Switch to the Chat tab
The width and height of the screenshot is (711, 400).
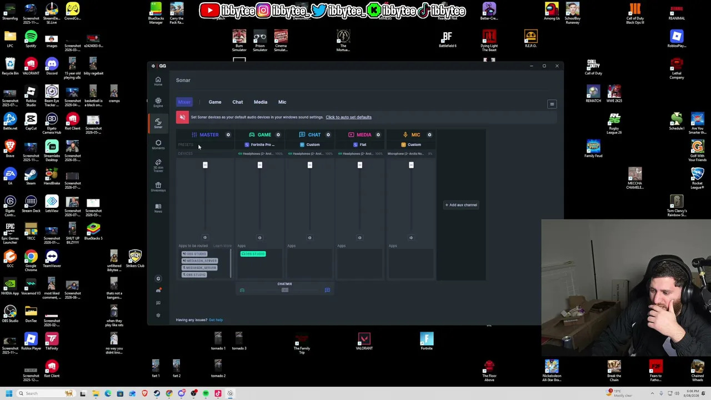coord(238,102)
